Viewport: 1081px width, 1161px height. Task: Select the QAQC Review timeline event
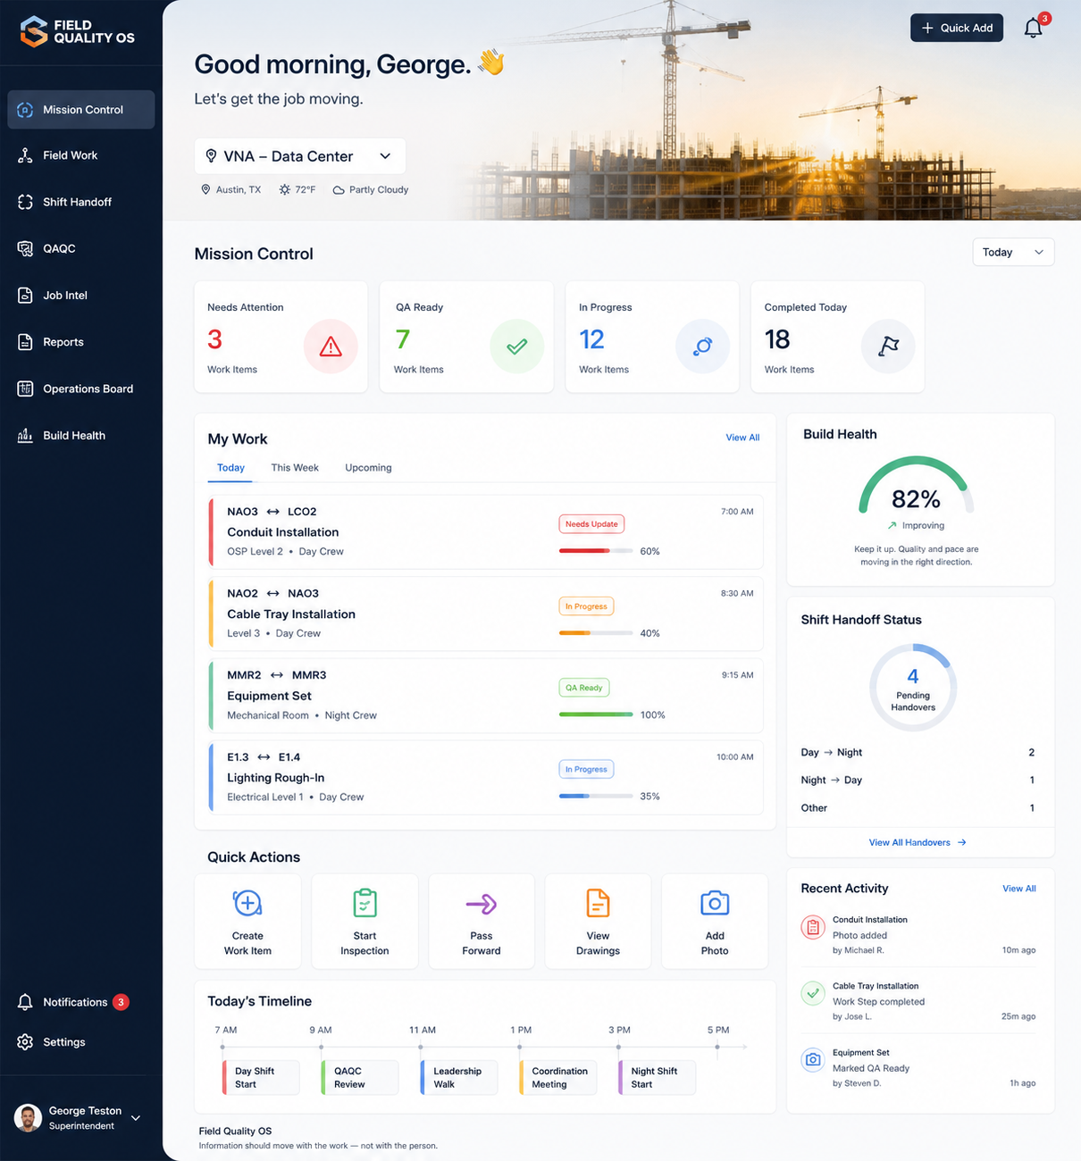point(360,1077)
